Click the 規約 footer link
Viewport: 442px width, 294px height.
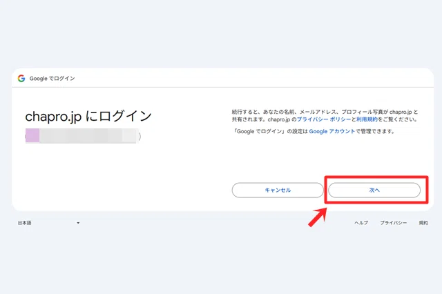pyautogui.click(x=423, y=223)
